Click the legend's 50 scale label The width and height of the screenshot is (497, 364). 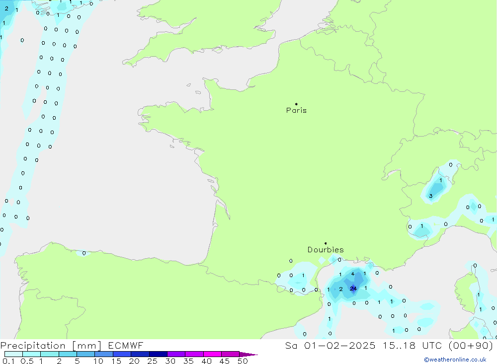point(243,361)
